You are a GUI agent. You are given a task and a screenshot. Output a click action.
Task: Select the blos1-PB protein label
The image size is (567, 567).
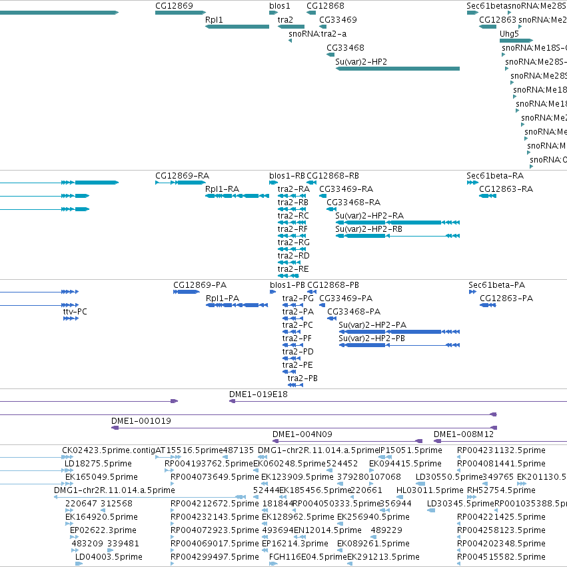tap(287, 285)
